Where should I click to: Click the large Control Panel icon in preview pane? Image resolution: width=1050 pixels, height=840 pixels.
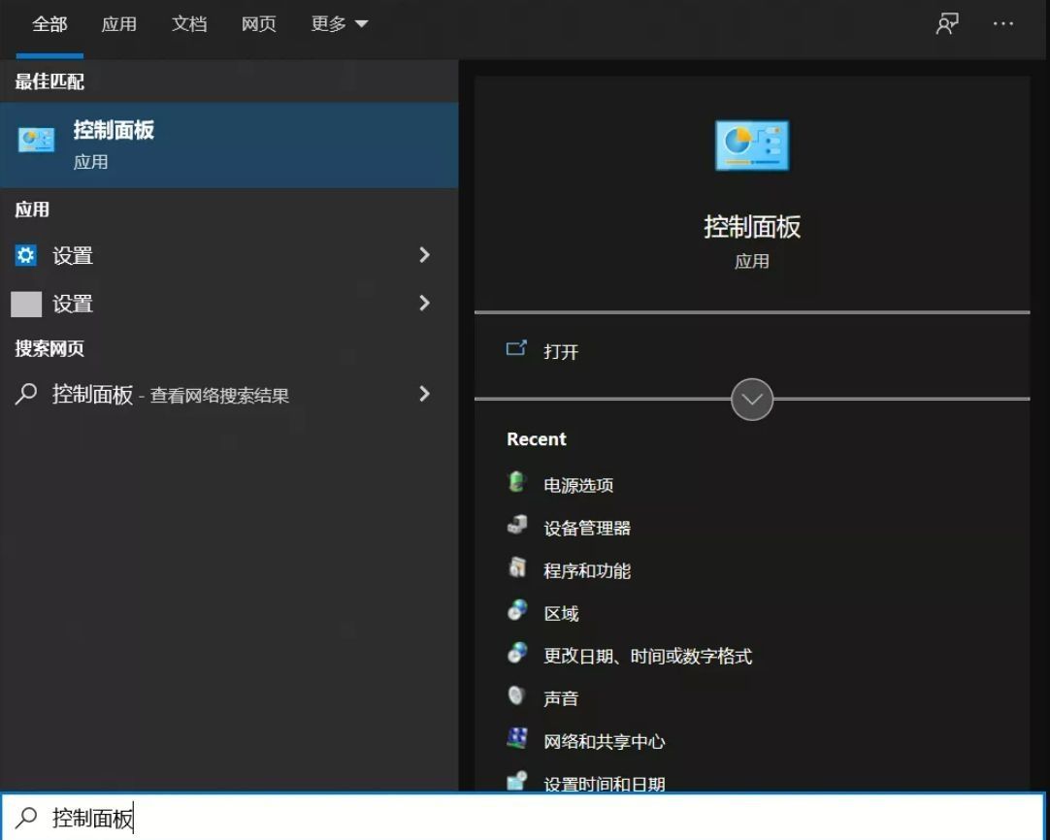(751, 145)
